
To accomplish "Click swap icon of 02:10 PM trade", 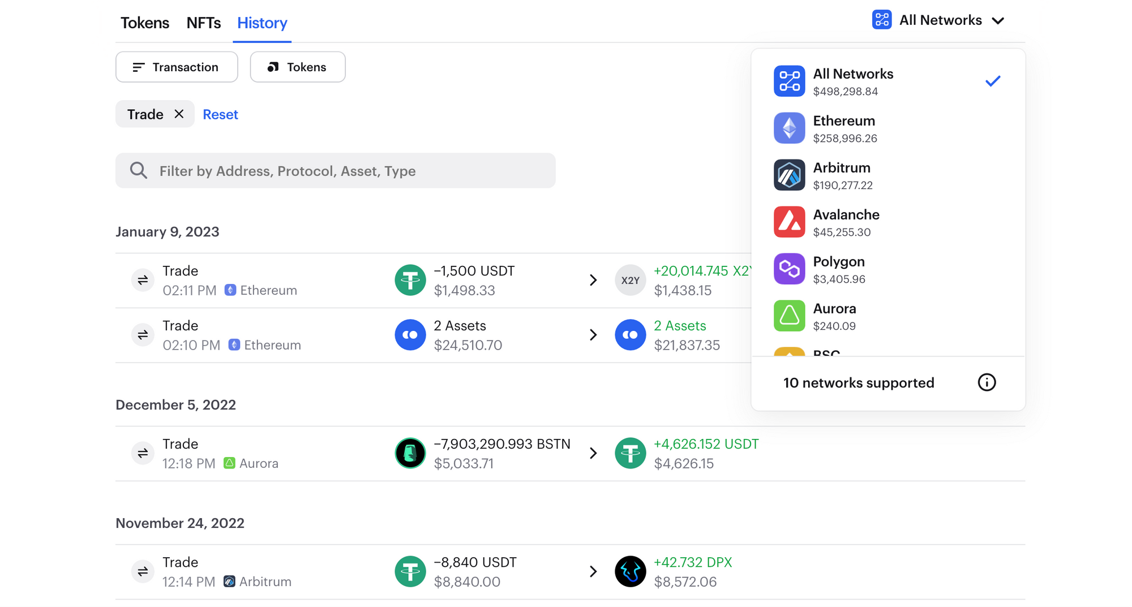I will pos(143,335).
